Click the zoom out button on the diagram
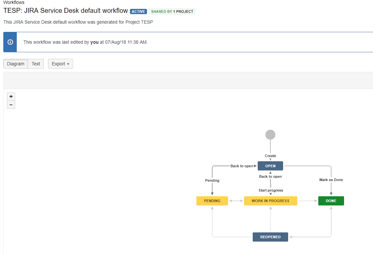 pos(11,104)
